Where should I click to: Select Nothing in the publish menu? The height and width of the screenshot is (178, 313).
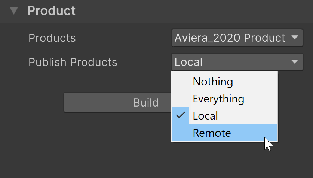[213, 82]
